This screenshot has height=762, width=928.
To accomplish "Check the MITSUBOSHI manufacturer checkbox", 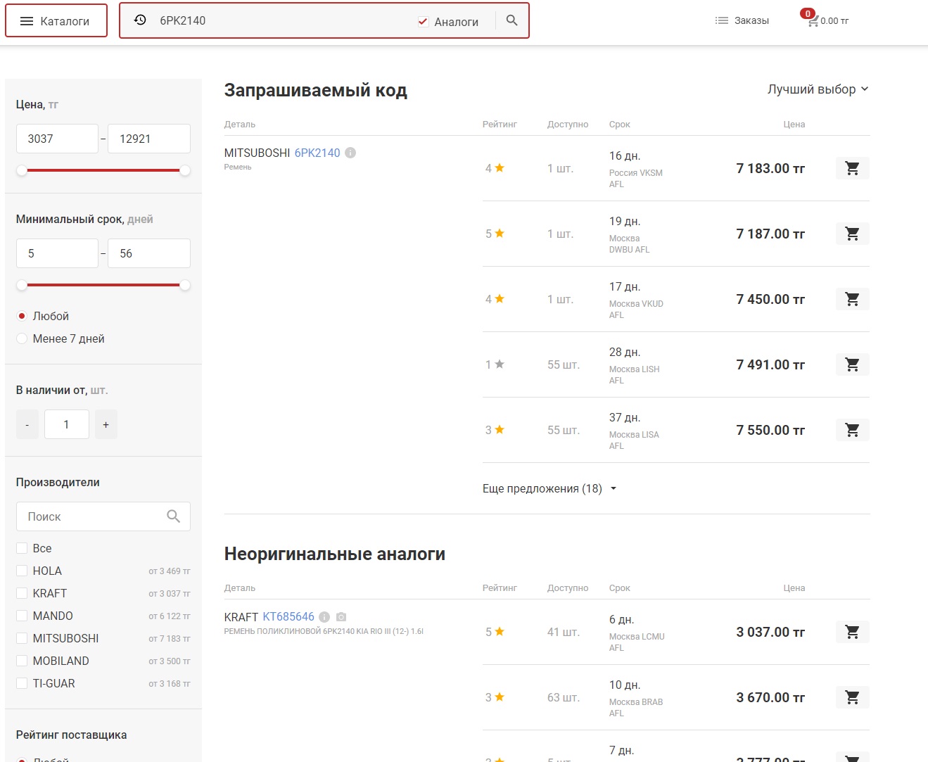I will [x=22, y=638].
